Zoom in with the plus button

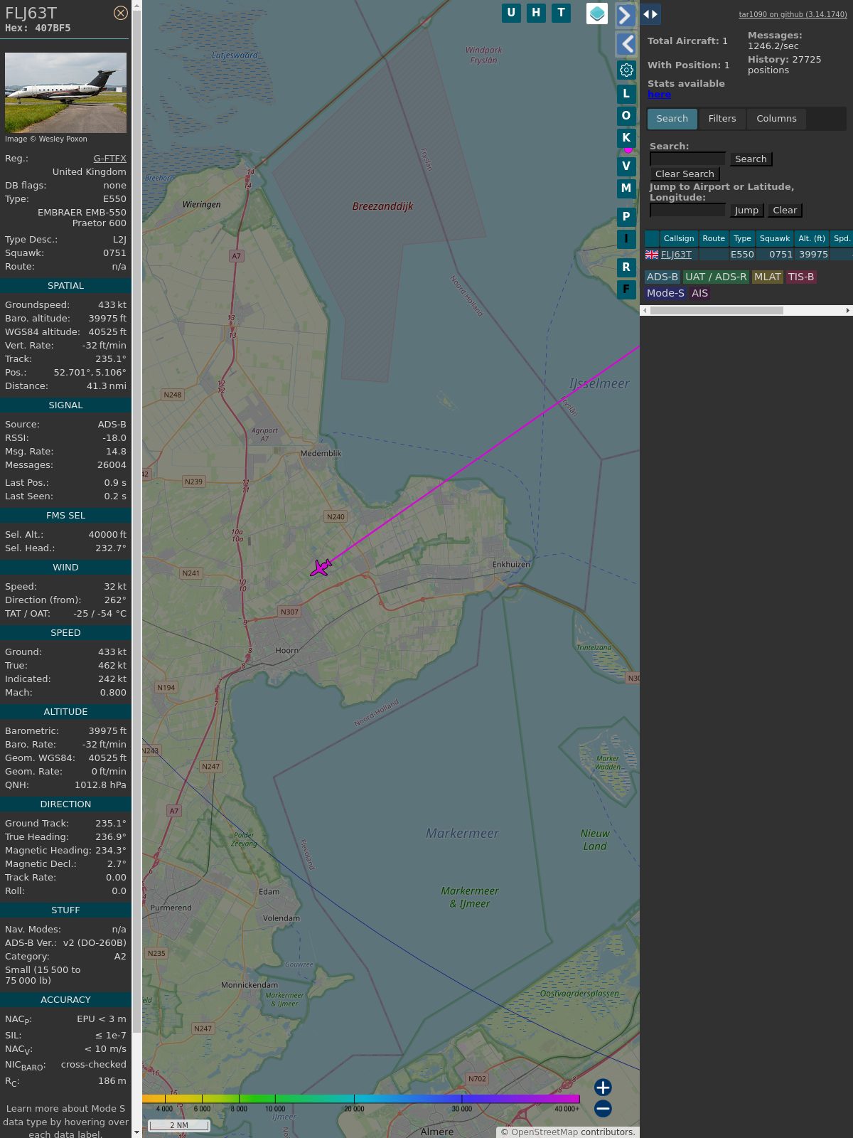pos(603,1087)
